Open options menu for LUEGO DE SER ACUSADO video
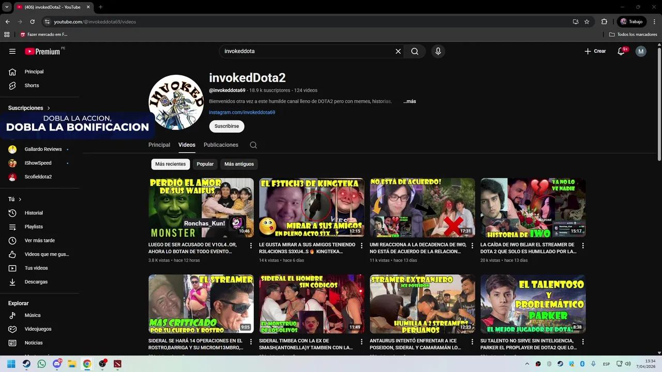The width and height of the screenshot is (662, 372). 251,246
